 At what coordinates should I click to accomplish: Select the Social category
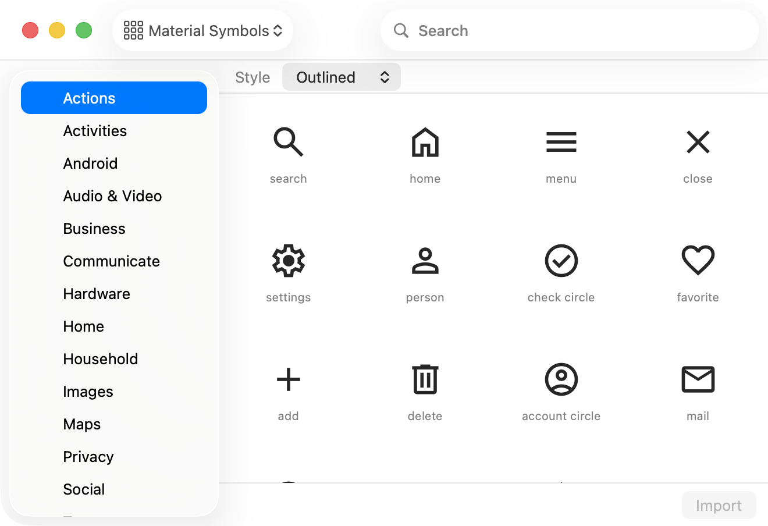coord(114,489)
